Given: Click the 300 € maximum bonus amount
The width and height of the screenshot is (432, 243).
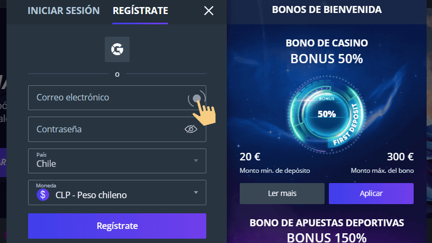Looking at the screenshot, I should pos(400,158).
